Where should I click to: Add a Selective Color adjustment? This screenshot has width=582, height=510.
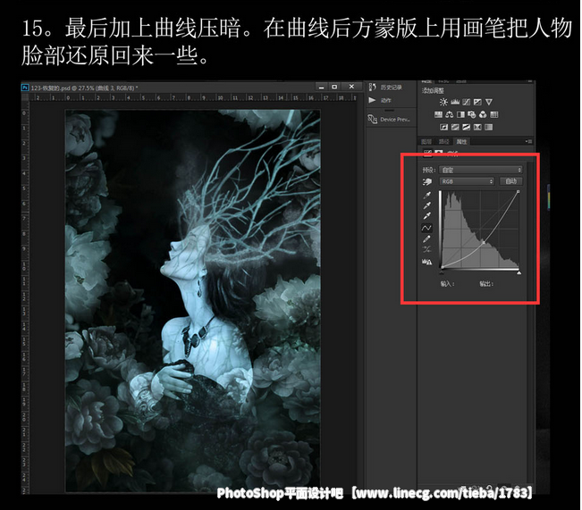coord(477,127)
